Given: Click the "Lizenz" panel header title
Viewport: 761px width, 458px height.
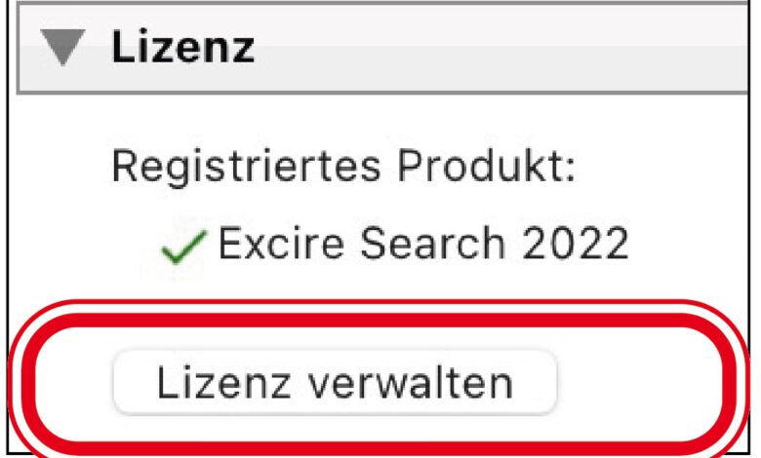Looking at the screenshot, I should (x=183, y=48).
